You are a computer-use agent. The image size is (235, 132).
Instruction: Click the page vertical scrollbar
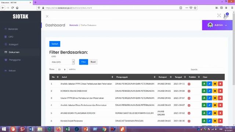234,49
